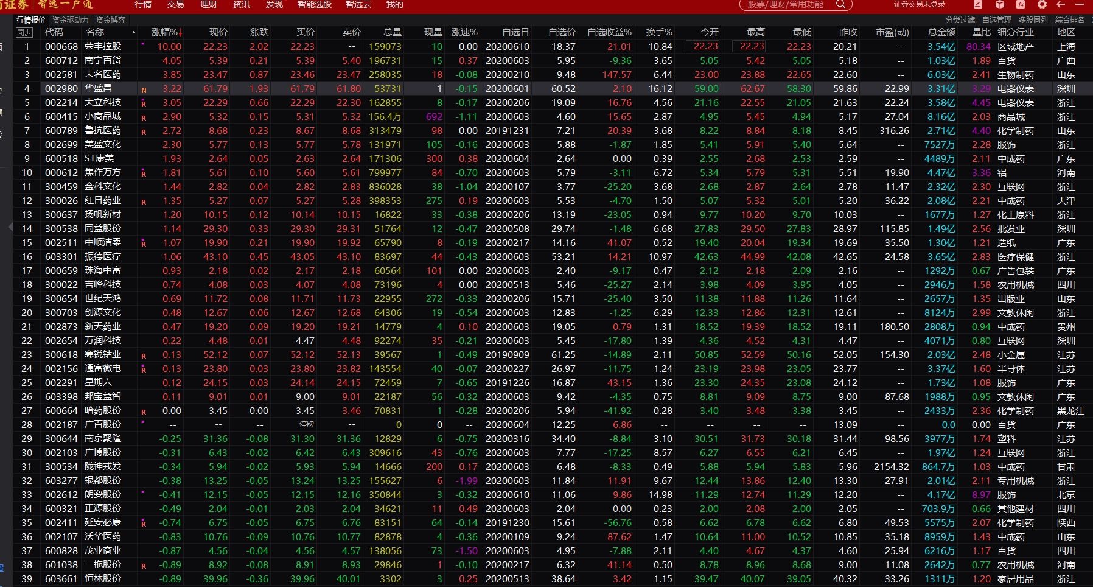
Task: Open the 资讯 menu
Action: tap(242, 4)
